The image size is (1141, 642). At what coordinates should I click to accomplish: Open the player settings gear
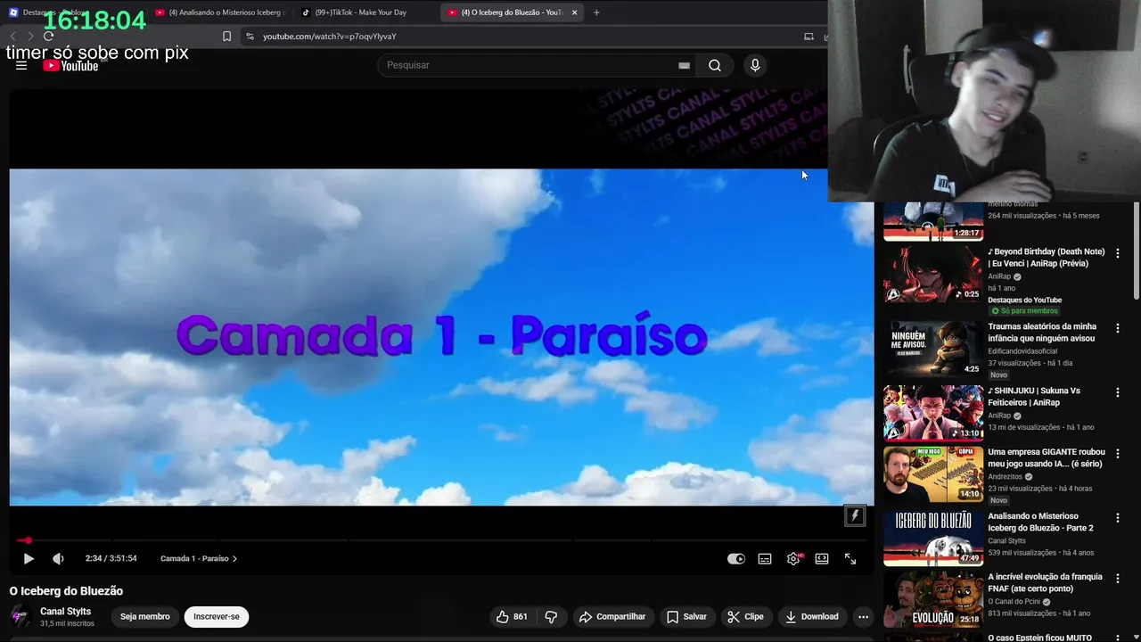pos(793,558)
